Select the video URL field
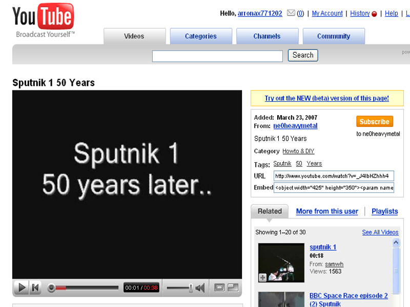 (334, 176)
